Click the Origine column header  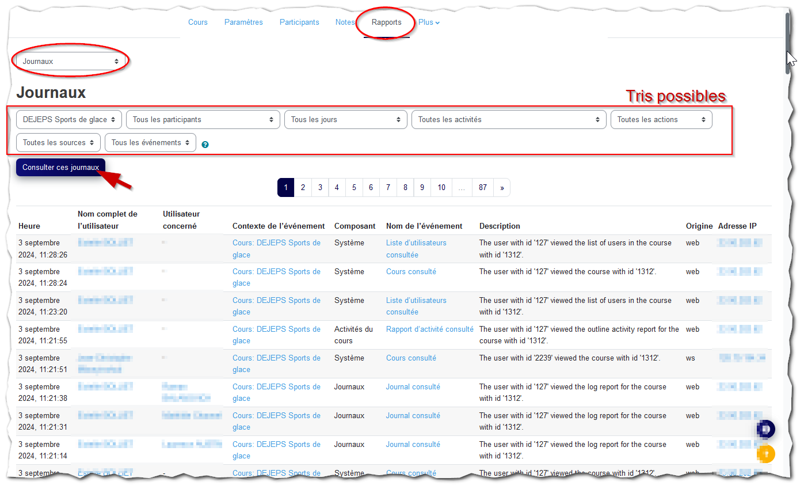tap(699, 226)
